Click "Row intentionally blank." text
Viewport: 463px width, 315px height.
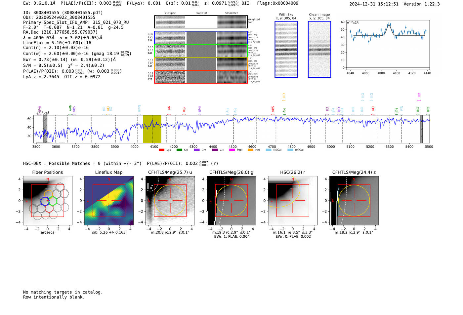pyautogui.click(x=54, y=297)
